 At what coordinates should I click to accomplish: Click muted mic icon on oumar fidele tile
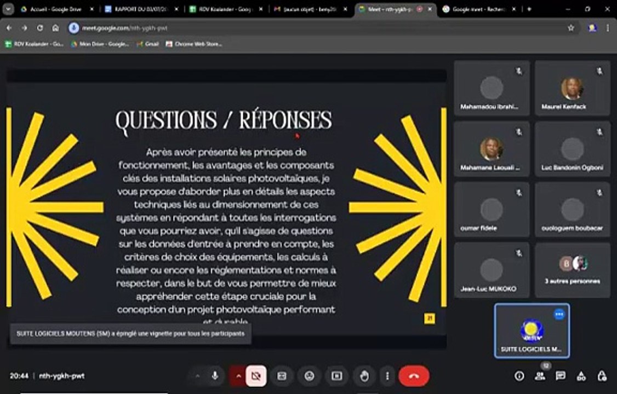[519, 193]
